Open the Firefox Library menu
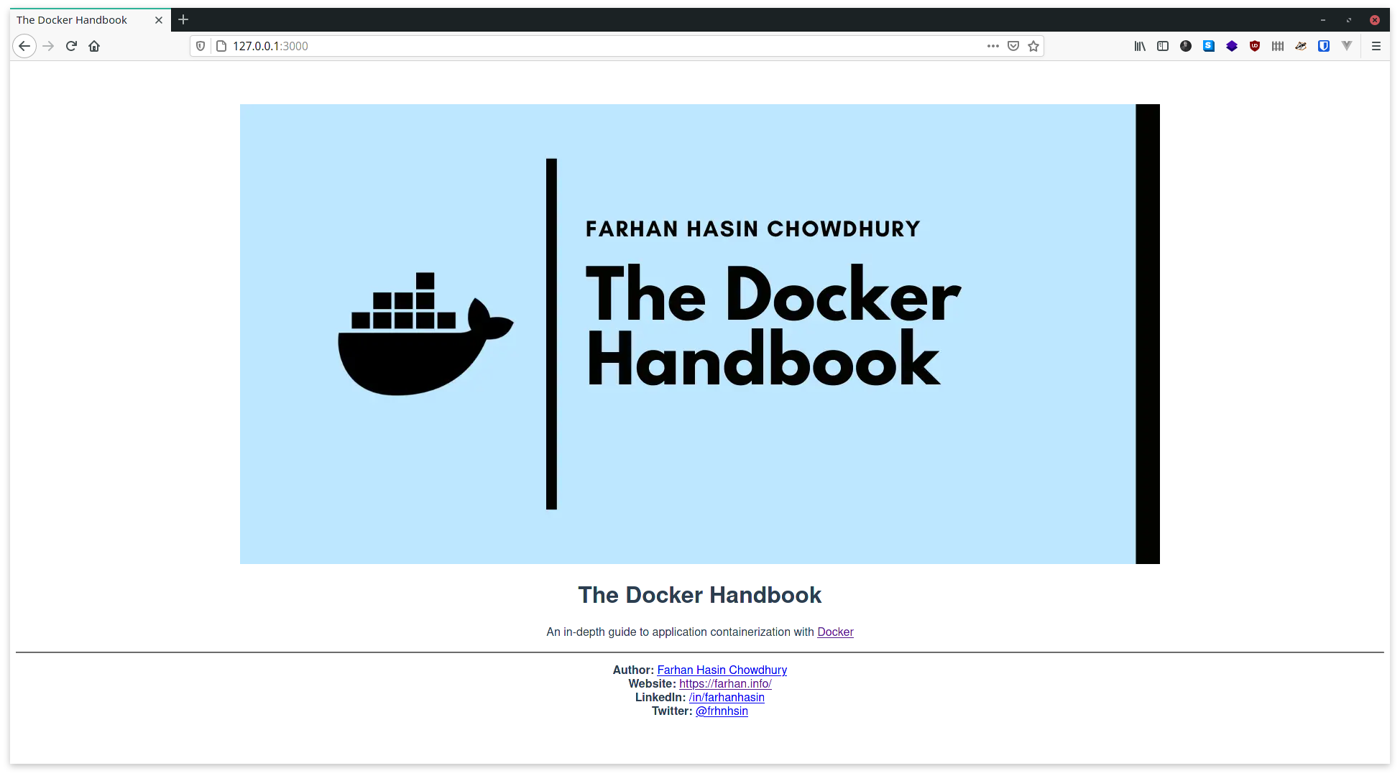The image size is (1400, 776). (x=1140, y=46)
